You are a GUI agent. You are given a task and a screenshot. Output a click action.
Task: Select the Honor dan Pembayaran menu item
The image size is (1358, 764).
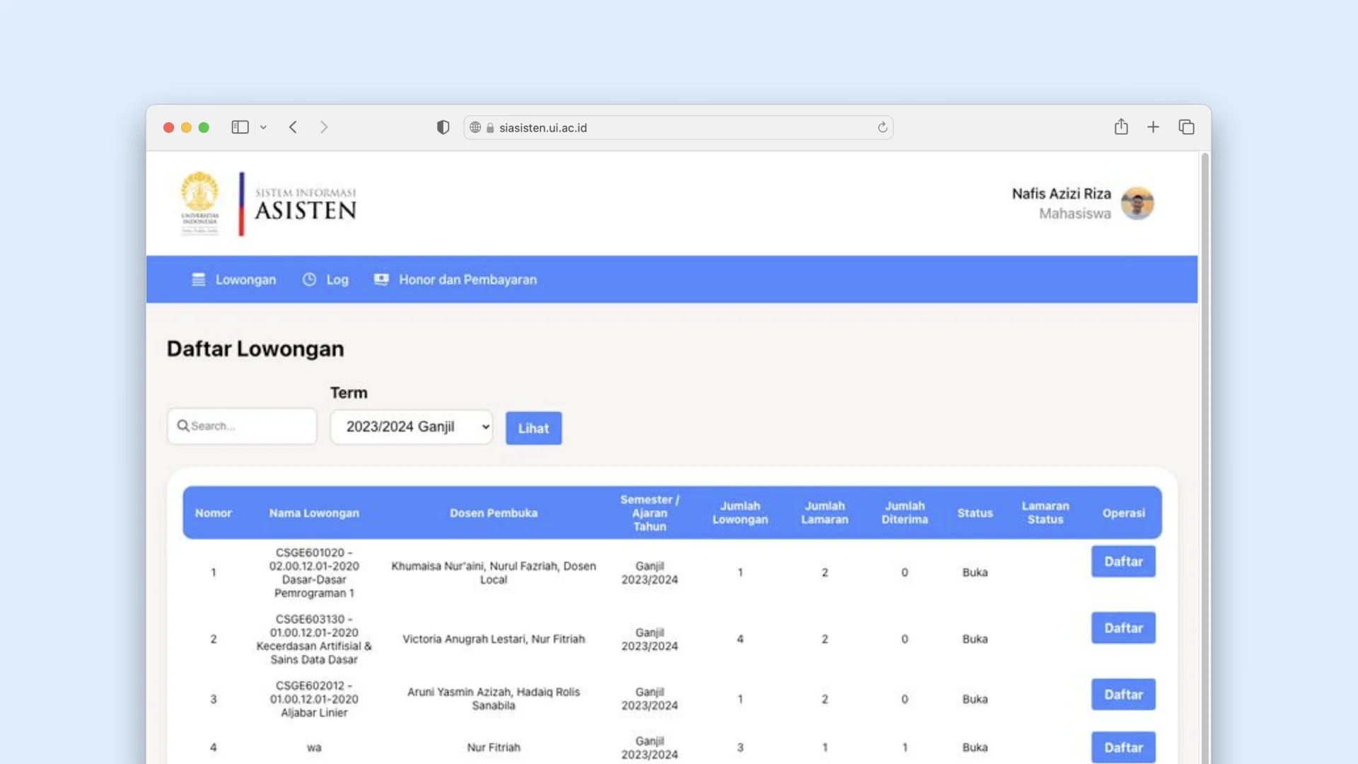click(467, 279)
